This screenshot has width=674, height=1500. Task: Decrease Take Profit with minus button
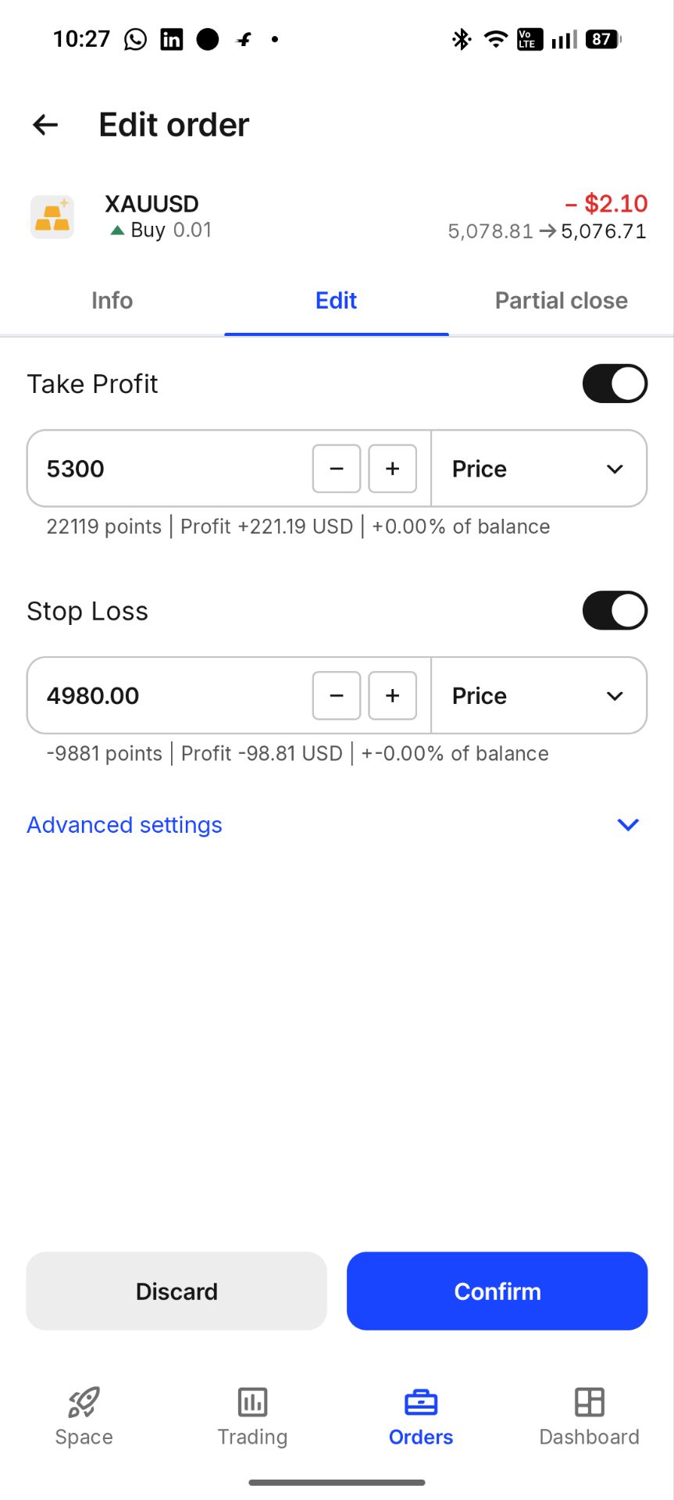[x=337, y=469]
